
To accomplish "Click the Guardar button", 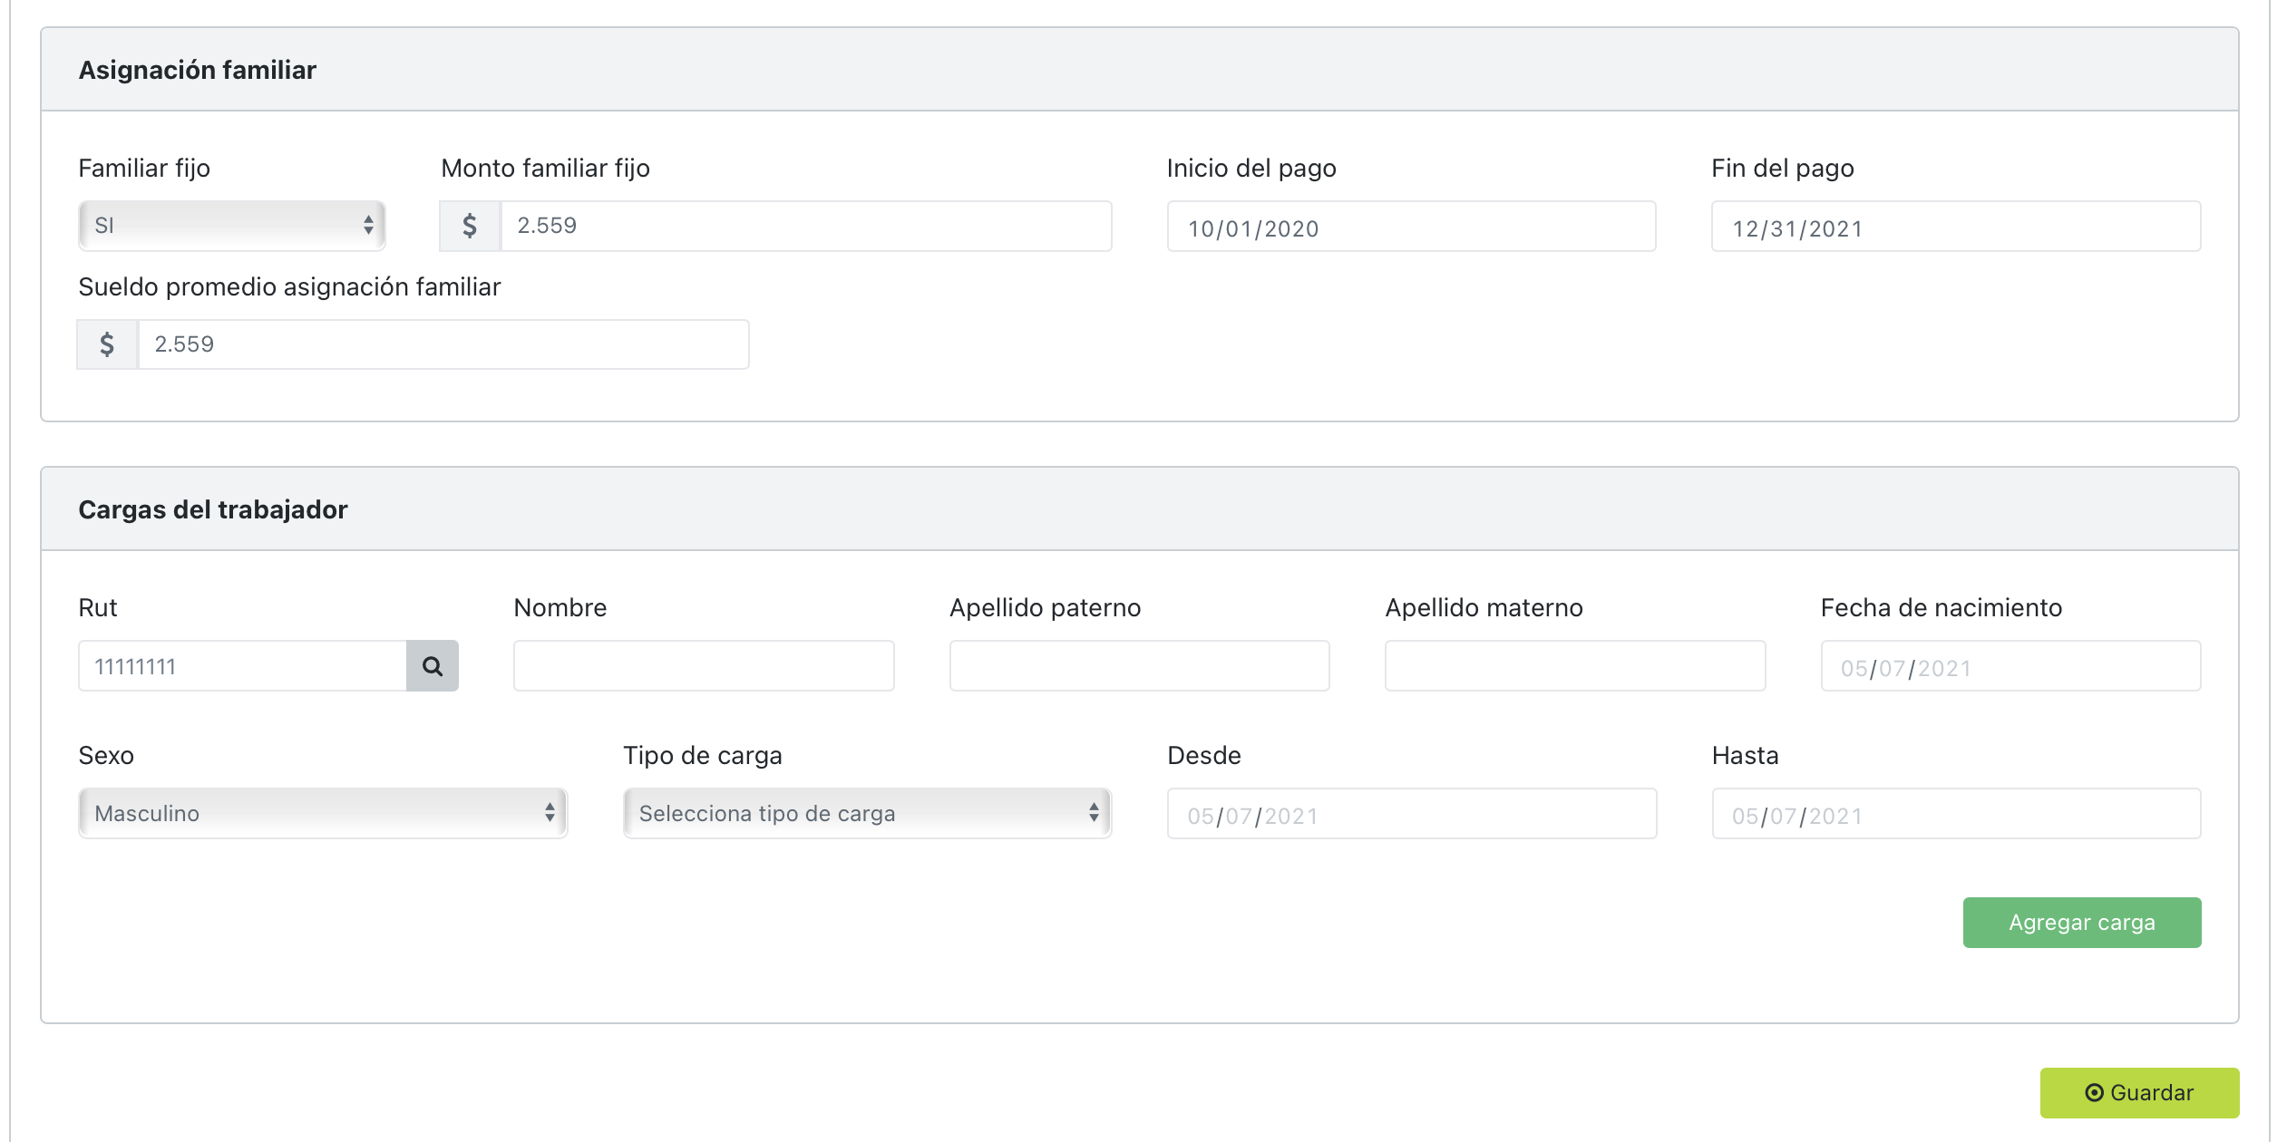I will [x=2138, y=1093].
